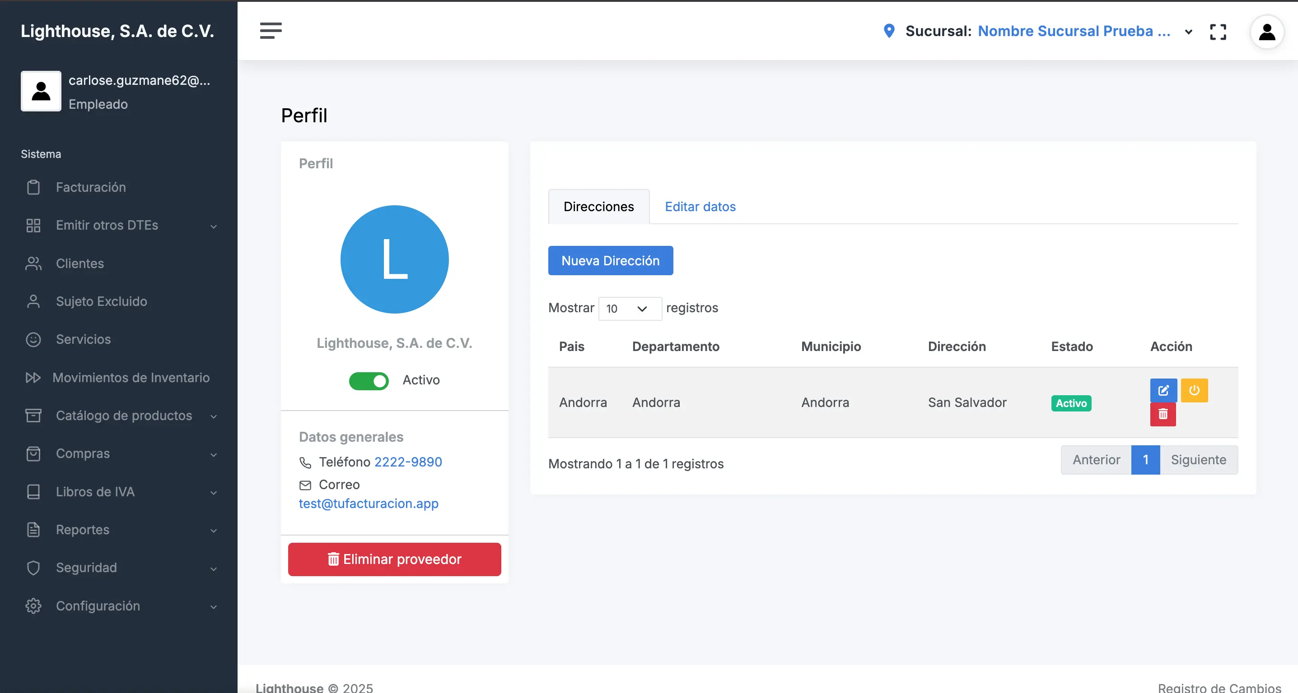The height and width of the screenshot is (693, 1298).
Task: Sort the table by Dirección column
Action: [x=957, y=347]
